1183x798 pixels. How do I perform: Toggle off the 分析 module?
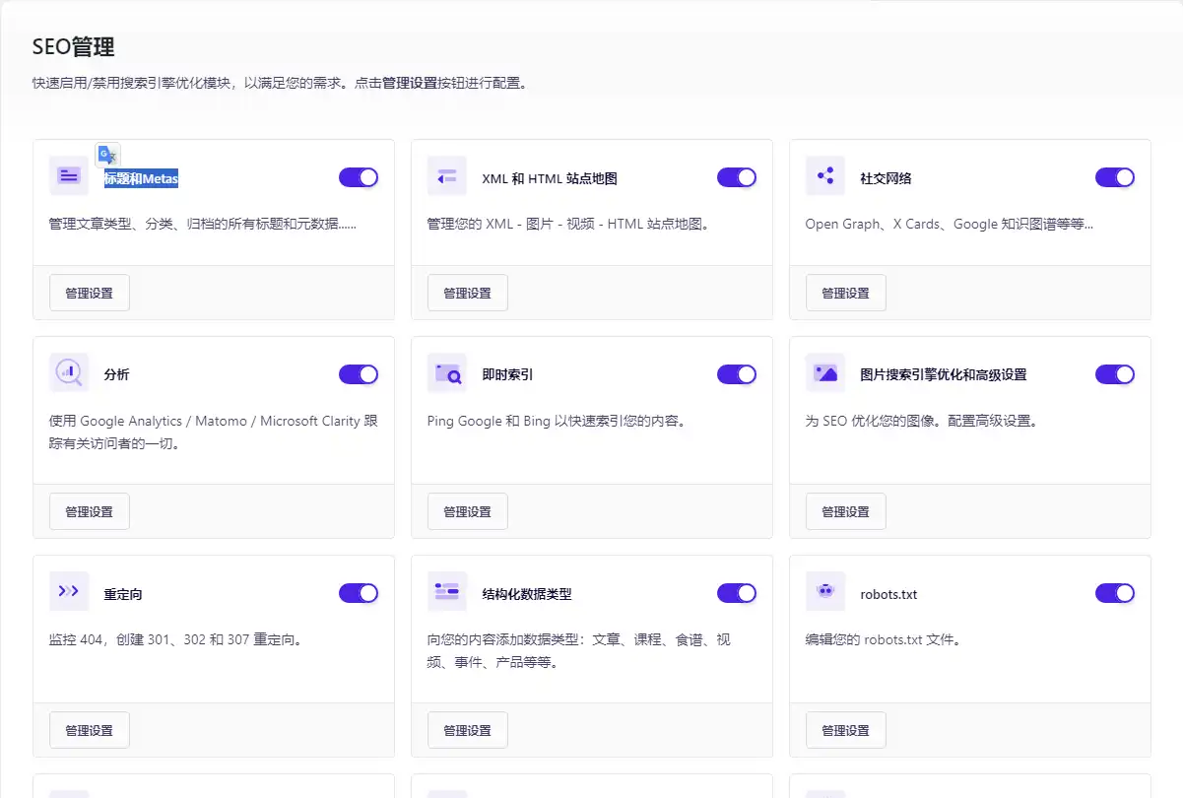pyautogui.click(x=358, y=374)
